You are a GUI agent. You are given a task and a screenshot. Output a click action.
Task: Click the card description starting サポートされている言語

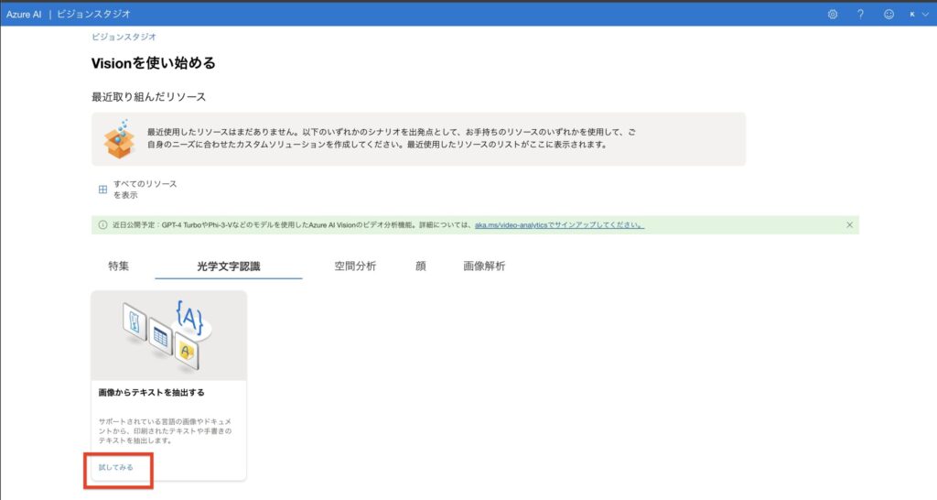click(x=165, y=430)
